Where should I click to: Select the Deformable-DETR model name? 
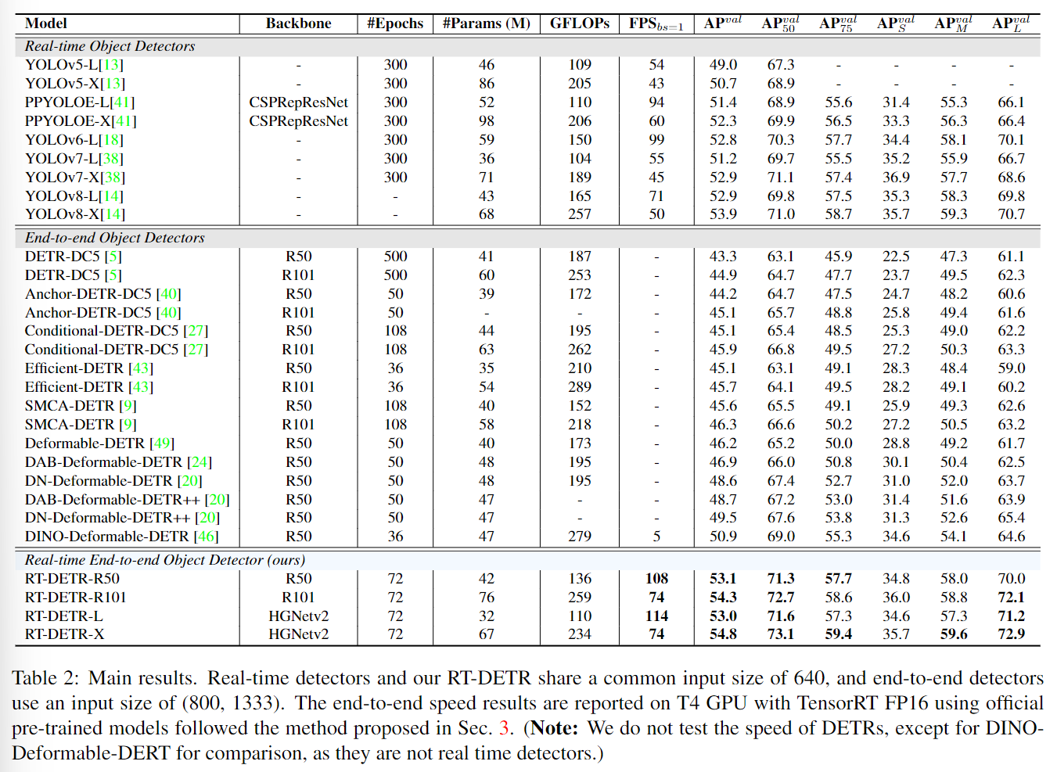85,443
